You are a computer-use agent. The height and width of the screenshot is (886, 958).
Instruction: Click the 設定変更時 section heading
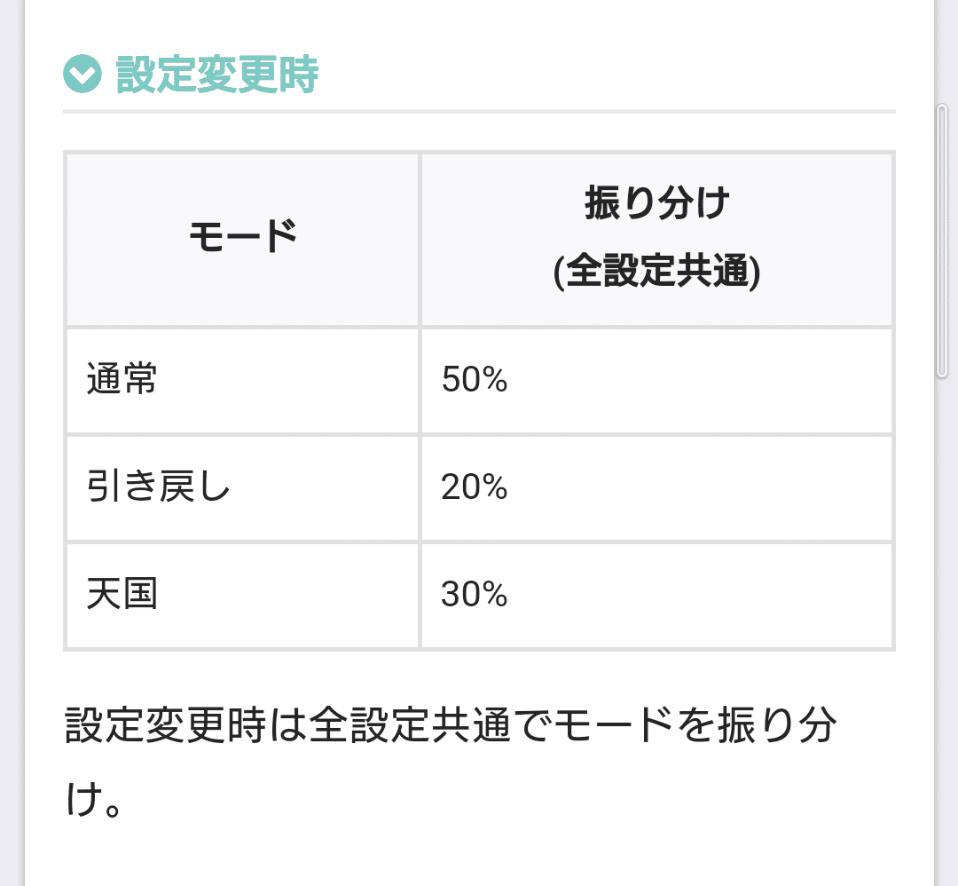[x=217, y=74]
